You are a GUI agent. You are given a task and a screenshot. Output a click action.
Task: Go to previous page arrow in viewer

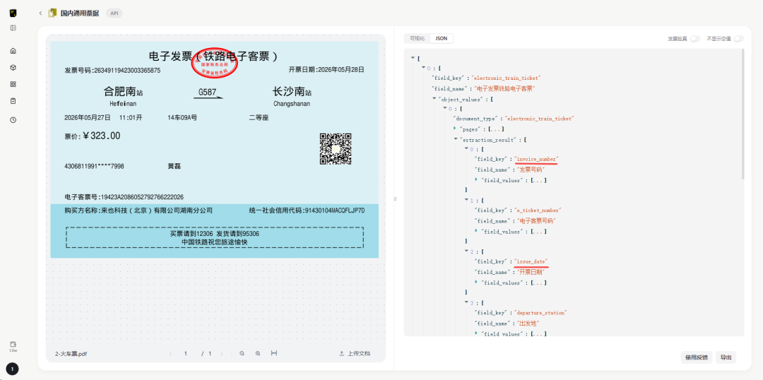170,354
